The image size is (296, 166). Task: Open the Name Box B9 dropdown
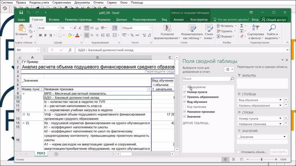(38, 50)
